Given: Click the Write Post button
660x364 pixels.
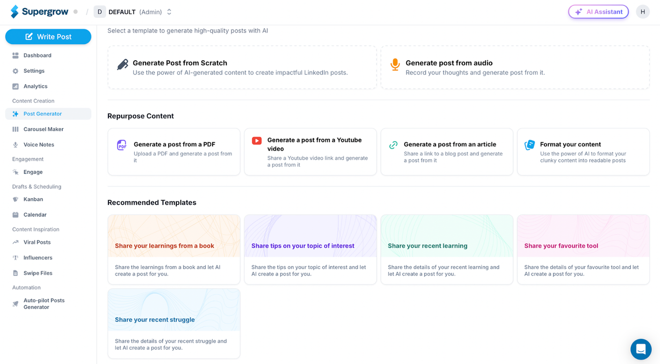Looking at the screenshot, I should click(48, 37).
